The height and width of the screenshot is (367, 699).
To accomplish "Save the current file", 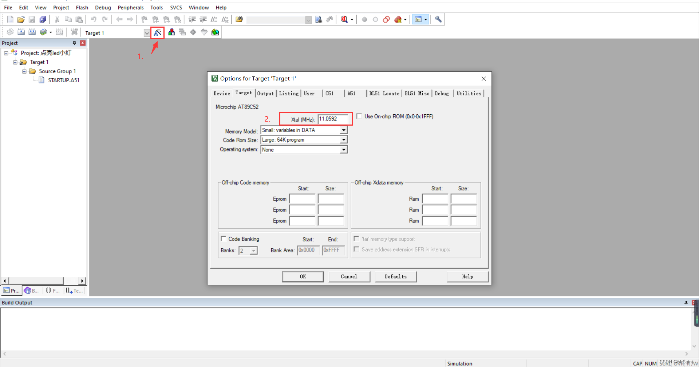I will coord(32,19).
